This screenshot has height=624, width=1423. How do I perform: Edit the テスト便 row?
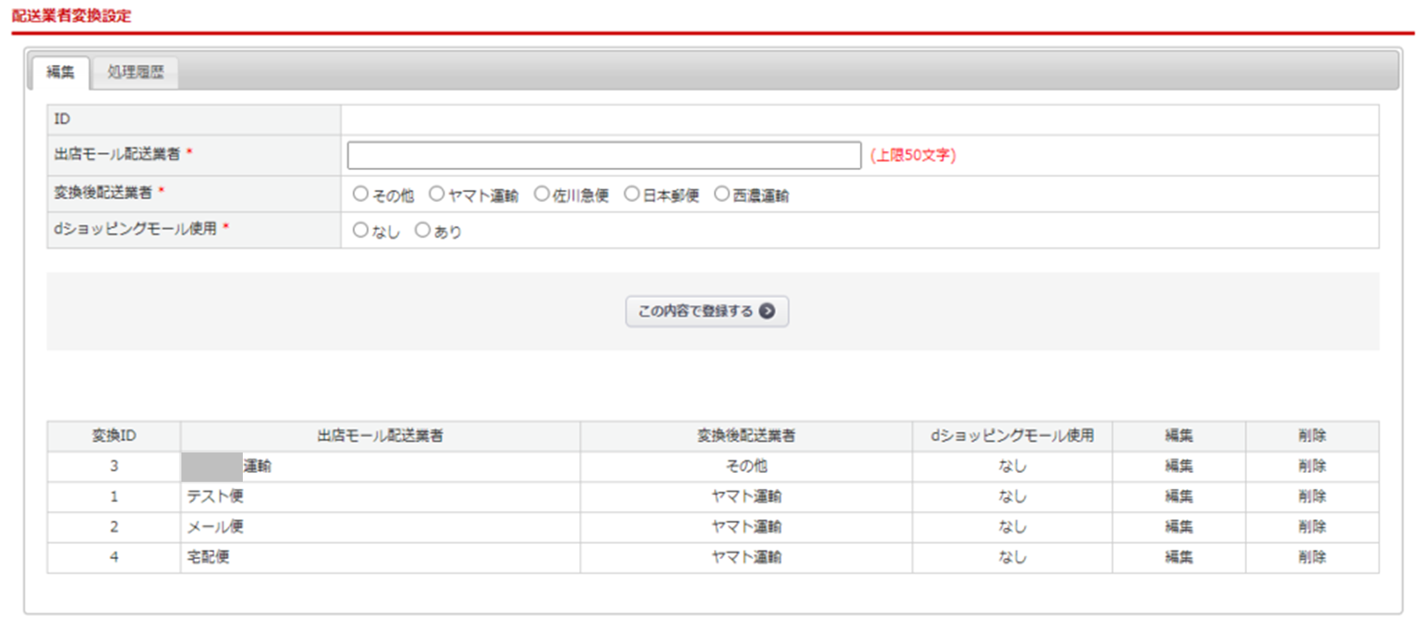tap(1178, 496)
